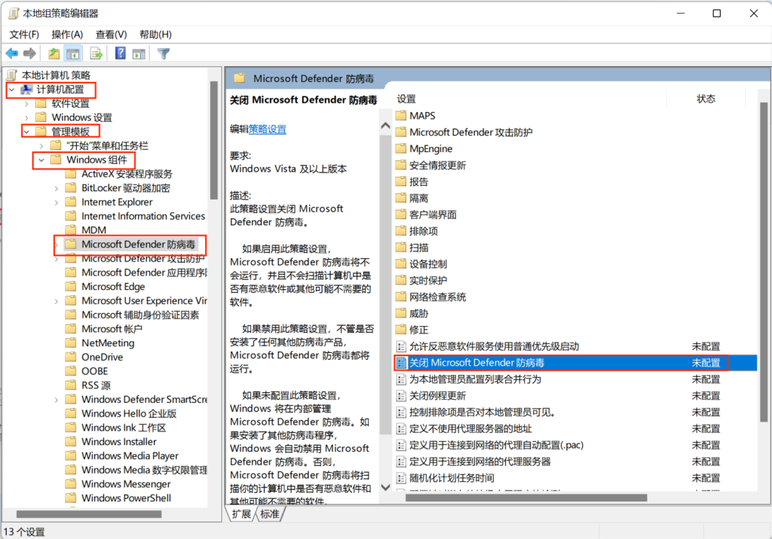Open the Help question-mark toolbar icon
Viewport: 772px width, 539px height.
[x=120, y=53]
